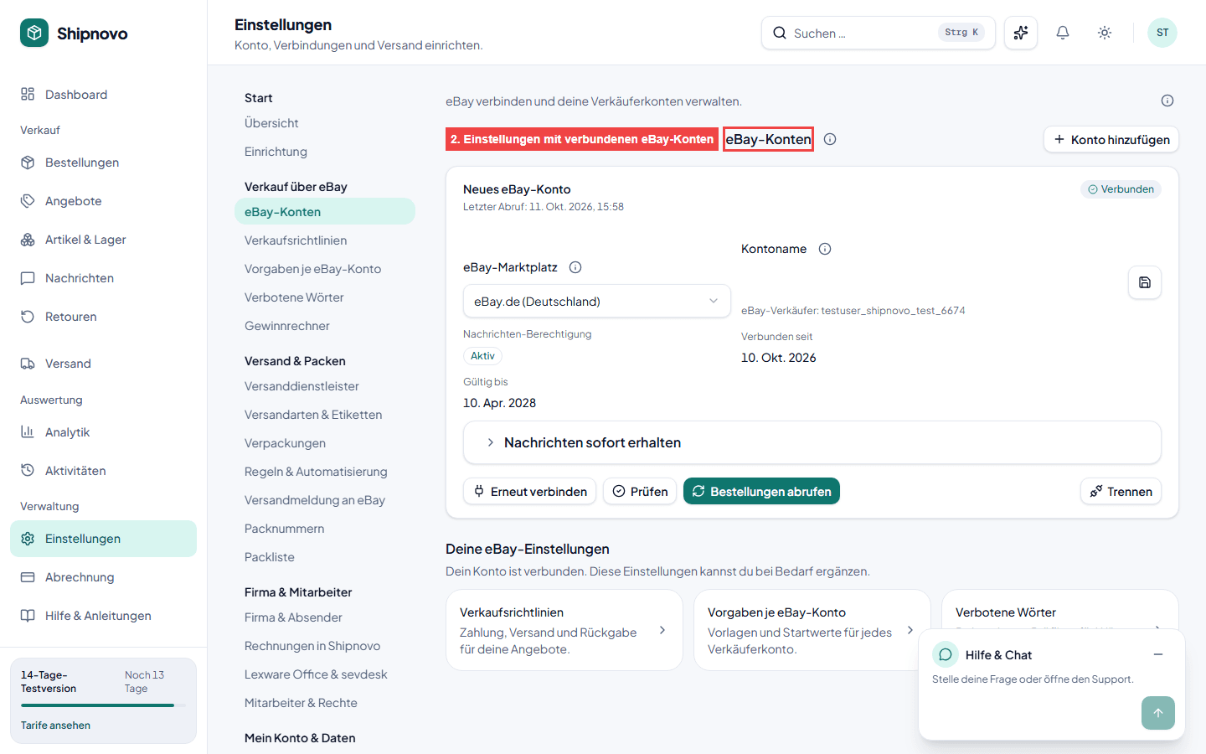Open the eBay-Marktplatz dropdown
This screenshot has height=754, width=1206.
click(x=596, y=301)
